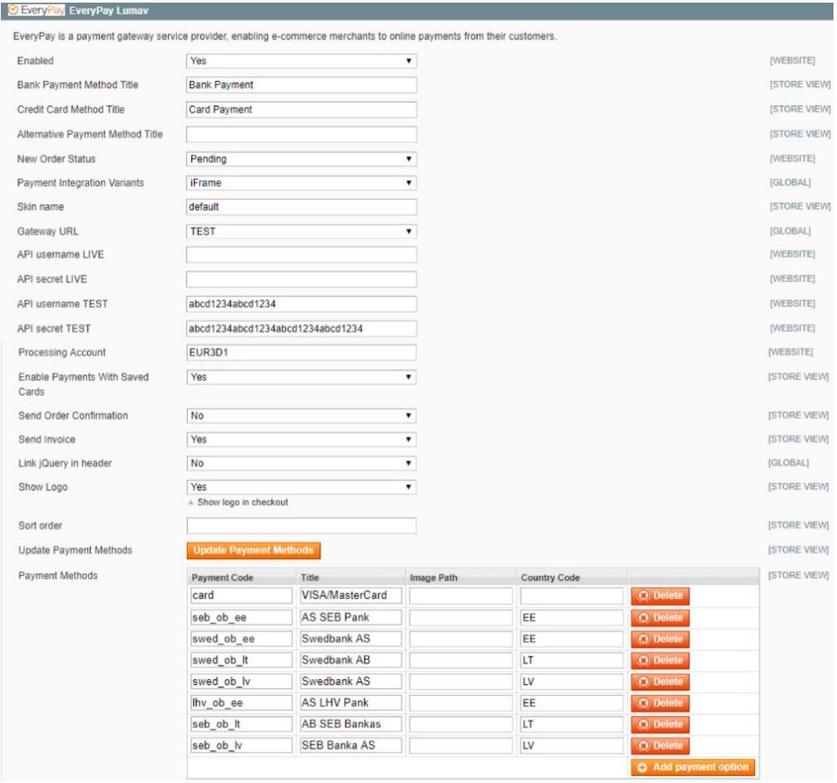Delete the swed_ob_lv payment method
837x783 pixels.
pos(660,682)
